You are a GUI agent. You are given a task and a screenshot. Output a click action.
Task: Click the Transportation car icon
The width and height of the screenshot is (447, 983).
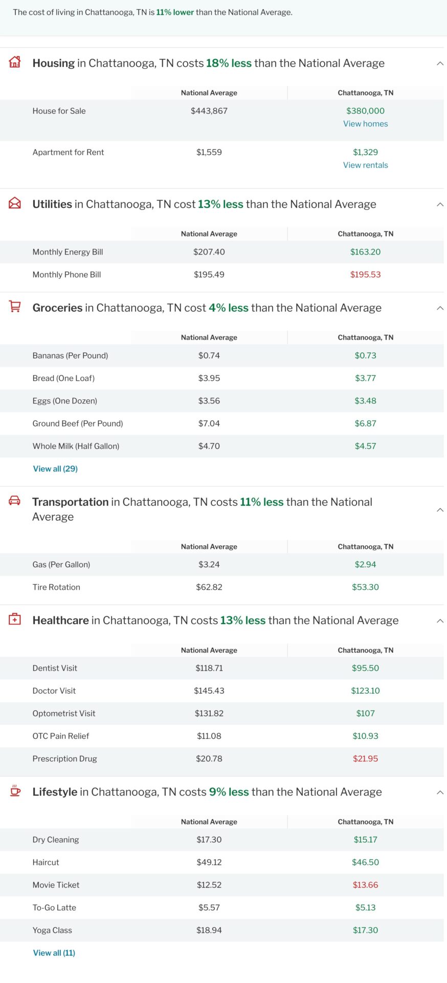[x=15, y=501]
